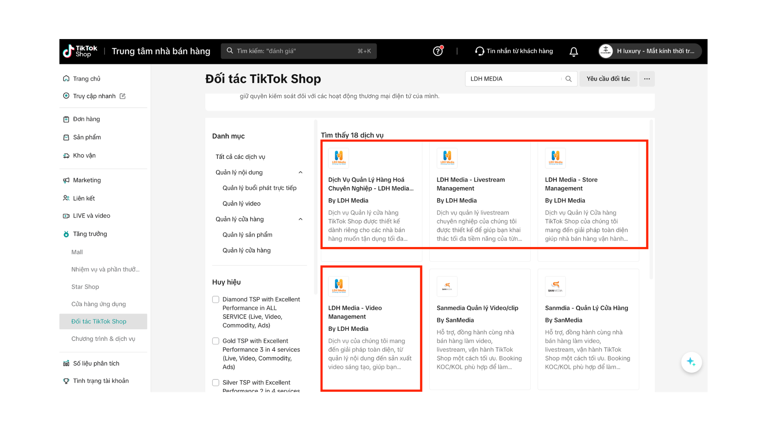Open LDH Media - Store Management title
Image resolution: width=767 pixels, height=431 pixels.
571,184
